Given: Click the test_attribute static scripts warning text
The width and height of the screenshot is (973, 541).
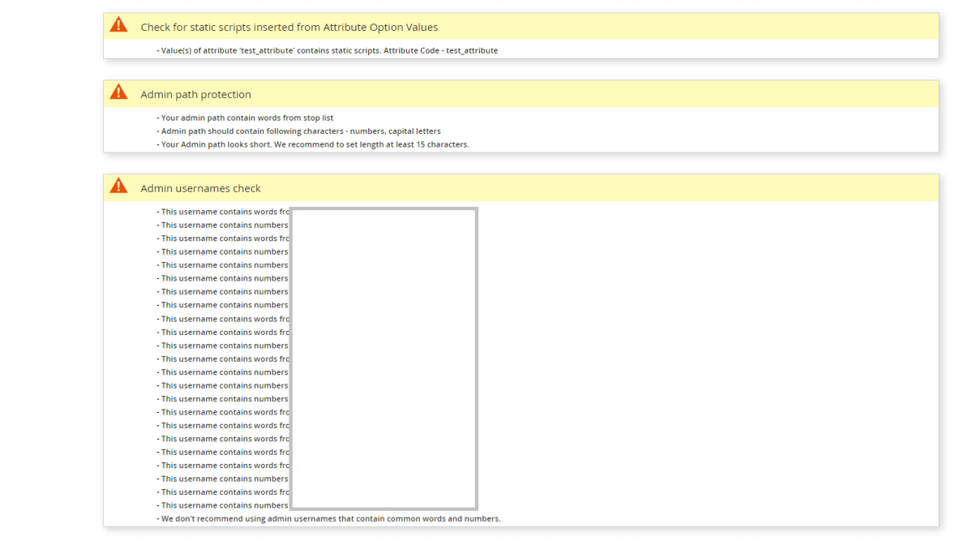Looking at the screenshot, I should point(328,49).
